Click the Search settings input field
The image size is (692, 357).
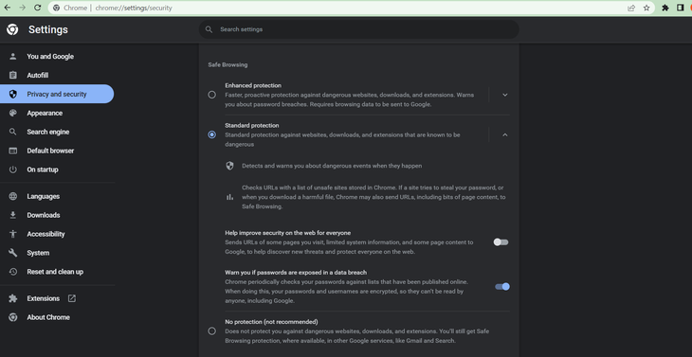[x=359, y=29]
